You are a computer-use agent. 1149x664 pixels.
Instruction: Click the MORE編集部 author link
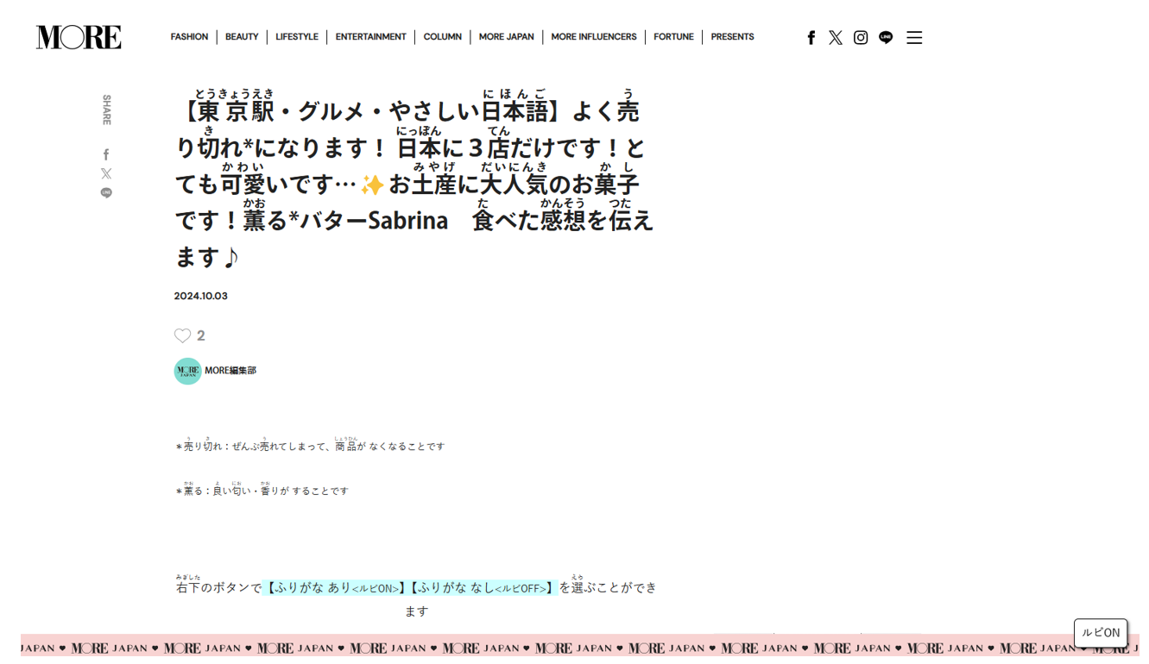click(230, 371)
